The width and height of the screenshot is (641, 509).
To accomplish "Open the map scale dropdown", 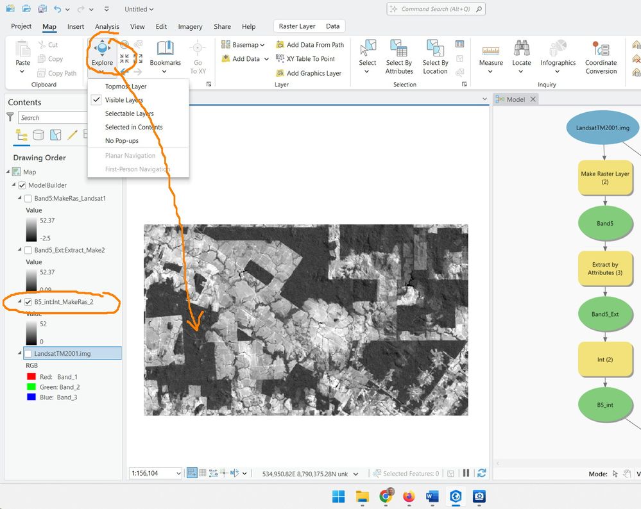I will (178, 473).
